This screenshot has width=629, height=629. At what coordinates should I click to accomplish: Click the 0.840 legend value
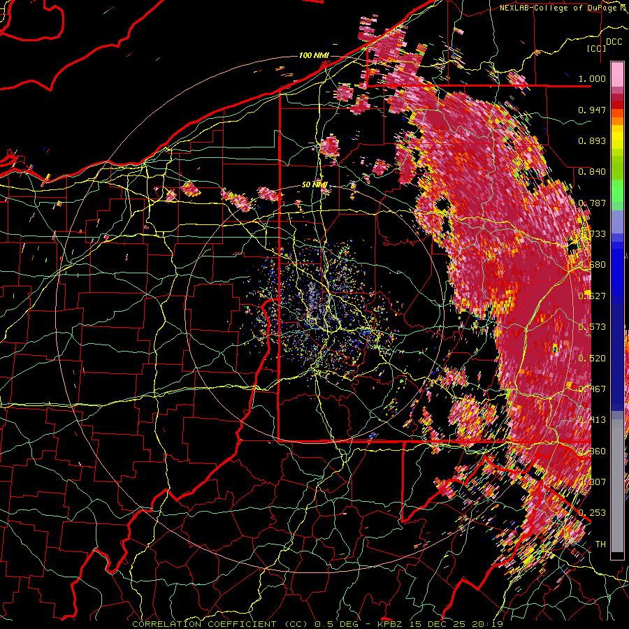tap(592, 171)
